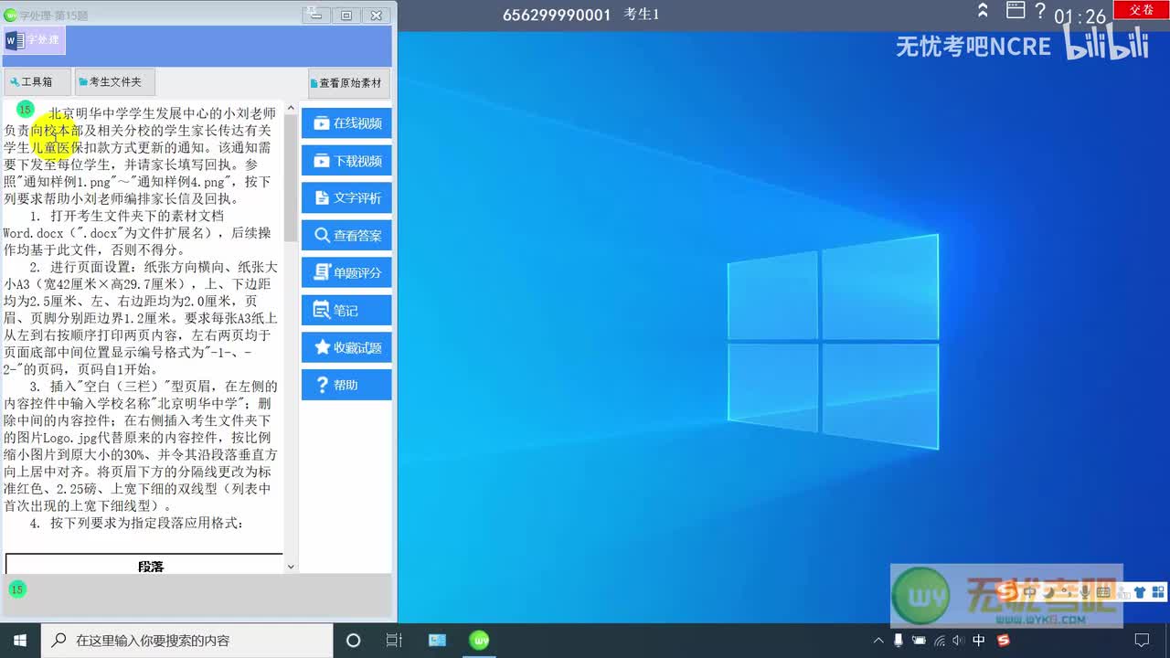
Task: Open the Sogou toolbar grid menu icon
Action: [x=1158, y=592]
